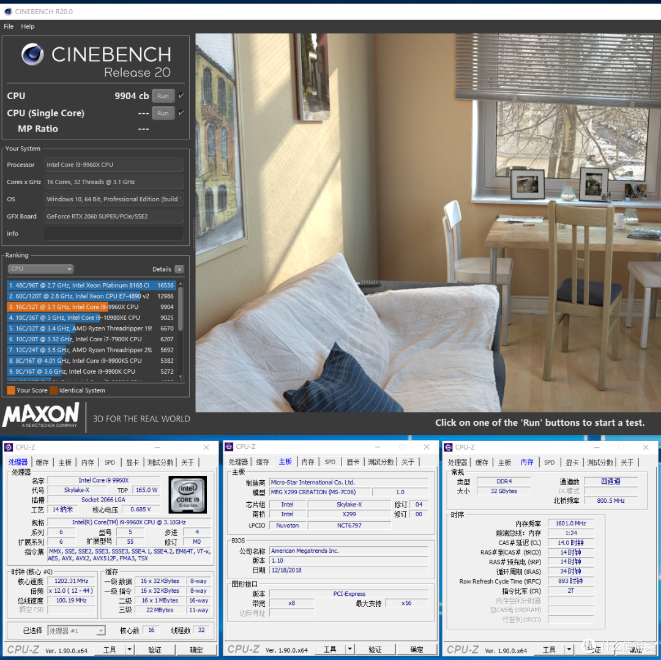Click the ranking list scrollbar thumb
The image size is (661, 660).
tap(181, 309)
